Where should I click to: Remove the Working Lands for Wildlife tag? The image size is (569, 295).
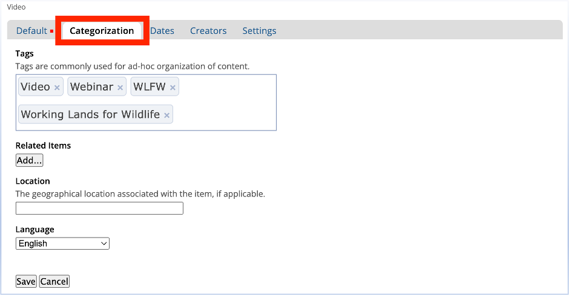pos(166,115)
